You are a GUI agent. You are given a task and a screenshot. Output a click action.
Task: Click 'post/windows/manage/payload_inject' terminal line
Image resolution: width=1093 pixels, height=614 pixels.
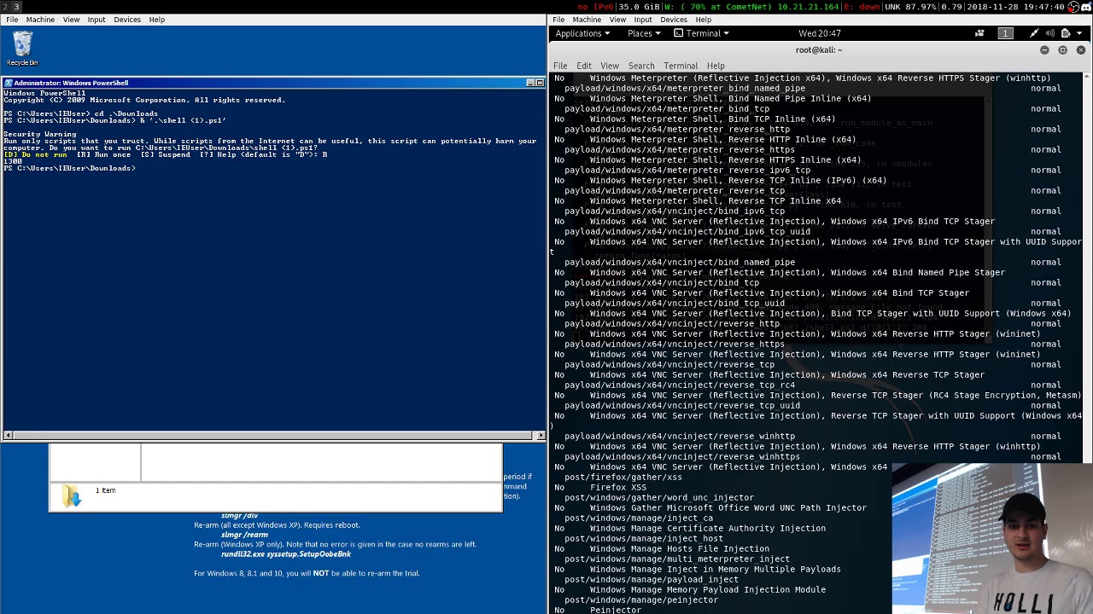click(652, 579)
